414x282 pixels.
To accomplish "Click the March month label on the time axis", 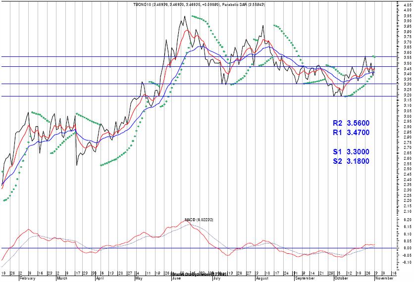I will point(62,279).
